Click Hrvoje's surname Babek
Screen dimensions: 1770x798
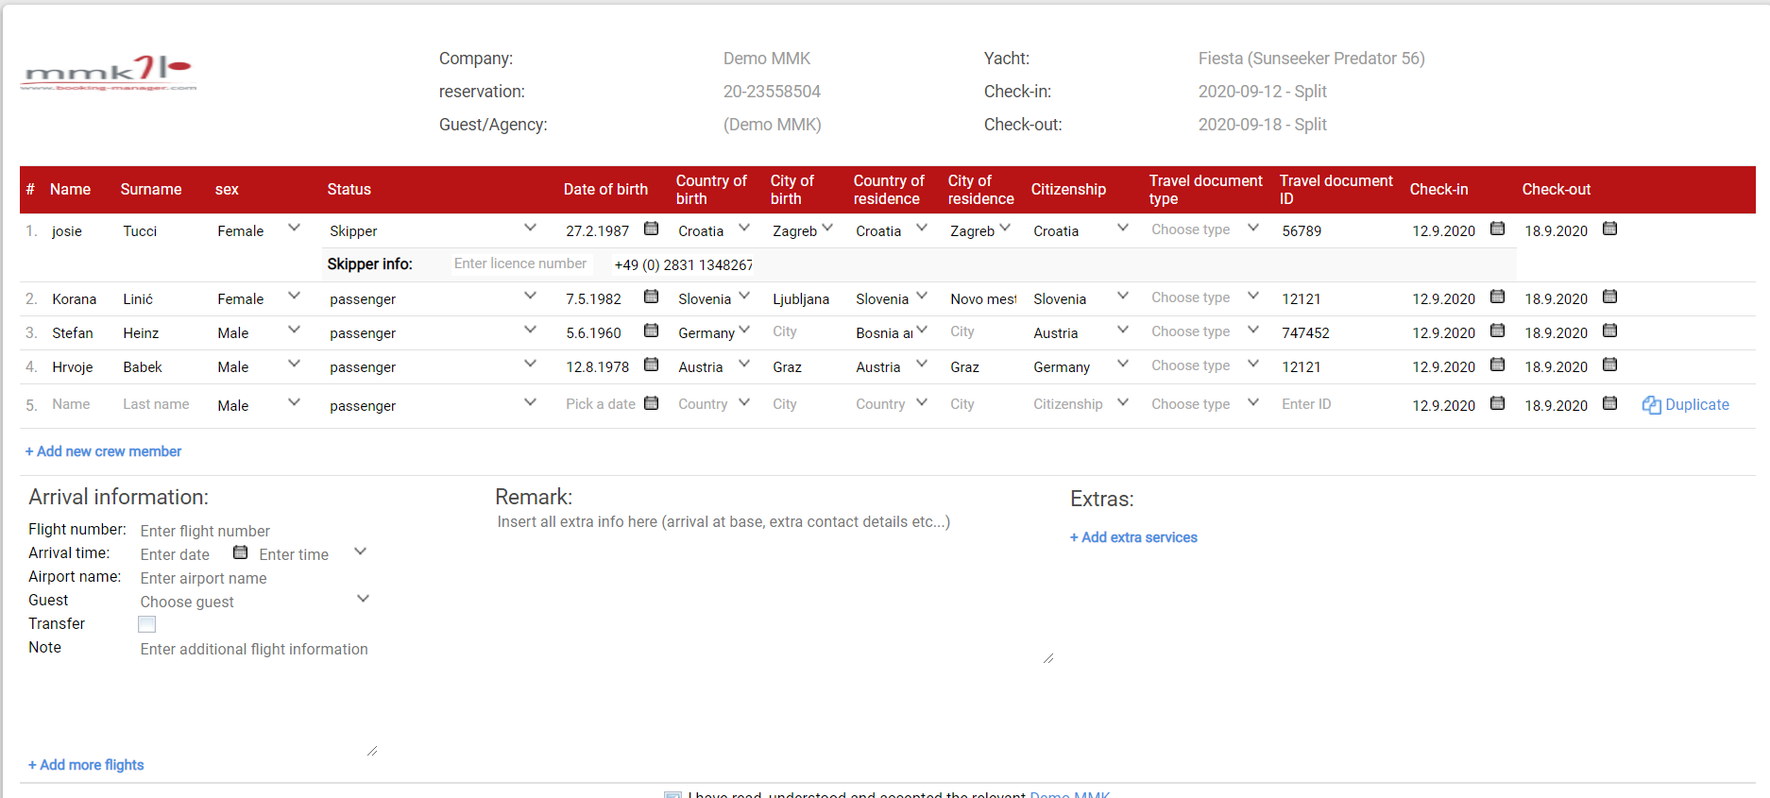click(143, 367)
